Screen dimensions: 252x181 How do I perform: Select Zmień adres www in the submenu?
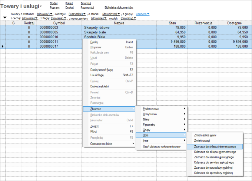pyautogui.click(x=205, y=136)
